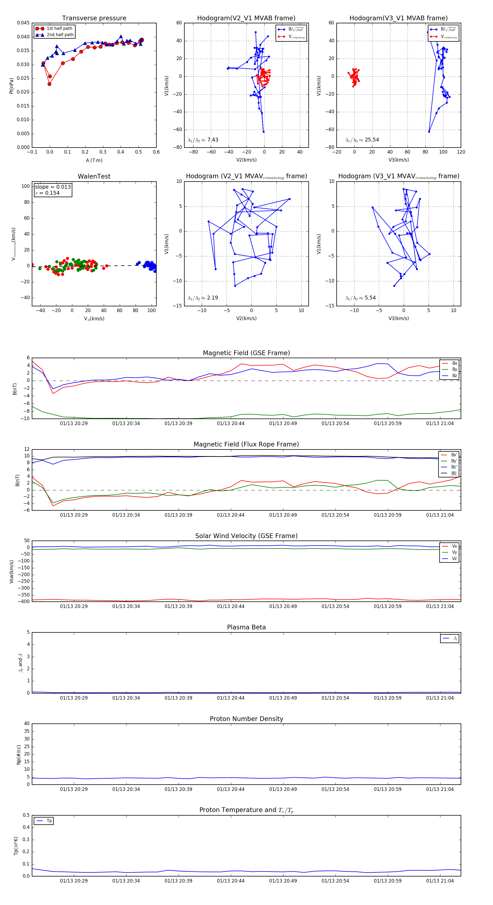Viewport: 493px width, 905px height.
Task: Click the 'Tp(10^6K)' y-axis label
Action: click(16, 846)
